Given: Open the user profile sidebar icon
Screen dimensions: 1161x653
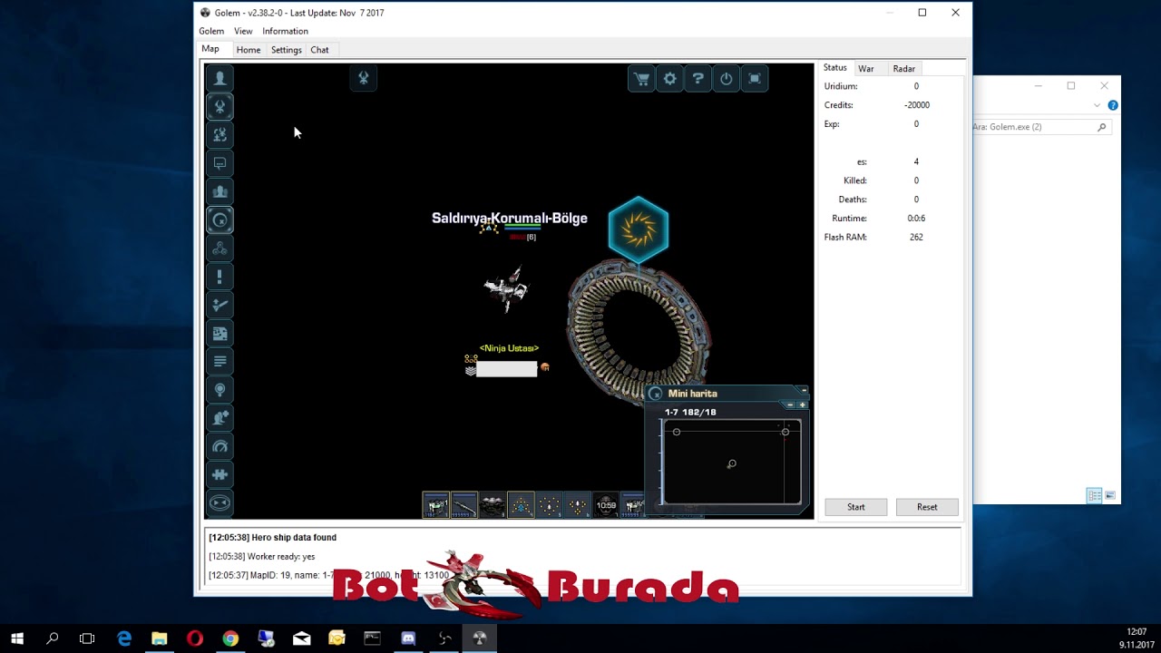Looking at the screenshot, I should pos(220,78).
